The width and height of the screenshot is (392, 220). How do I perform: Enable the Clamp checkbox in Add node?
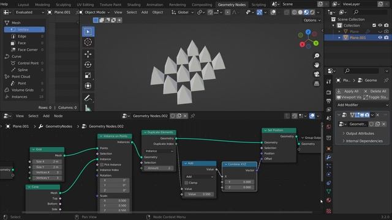pyautogui.click(x=186, y=183)
